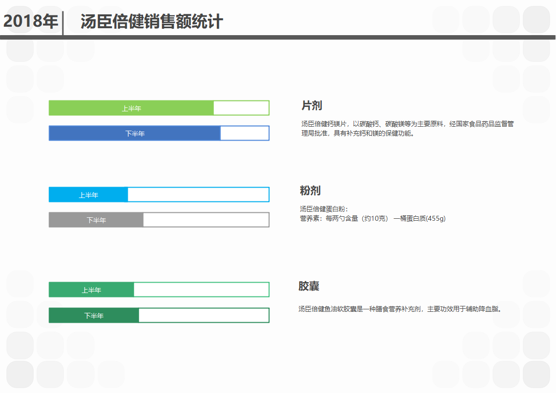Click the 片剂 上半年 green progress bar
The height and width of the screenshot is (393, 556).
(159, 108)
